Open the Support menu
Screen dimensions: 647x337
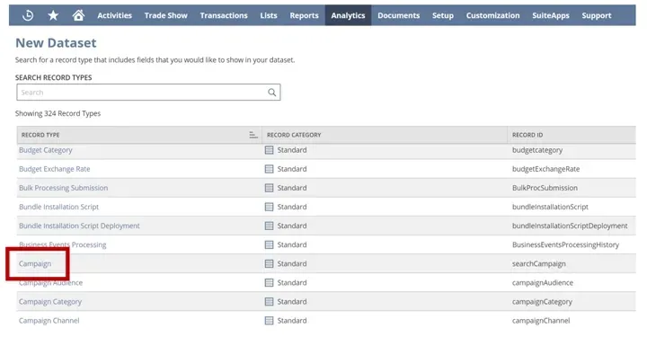click(597, 15)
